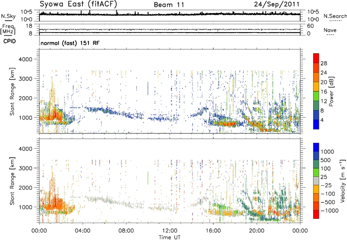Click the '100' value on the velocity colorbar
347x240 pixels.
click(x=326, y=169)
